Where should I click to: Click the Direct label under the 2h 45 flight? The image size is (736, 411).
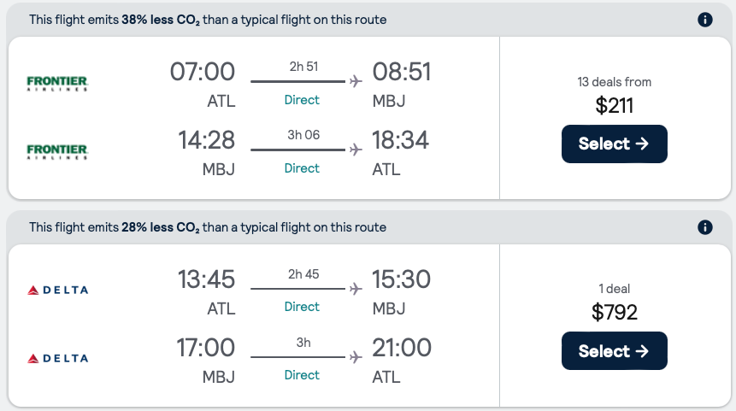click(302, 307)
